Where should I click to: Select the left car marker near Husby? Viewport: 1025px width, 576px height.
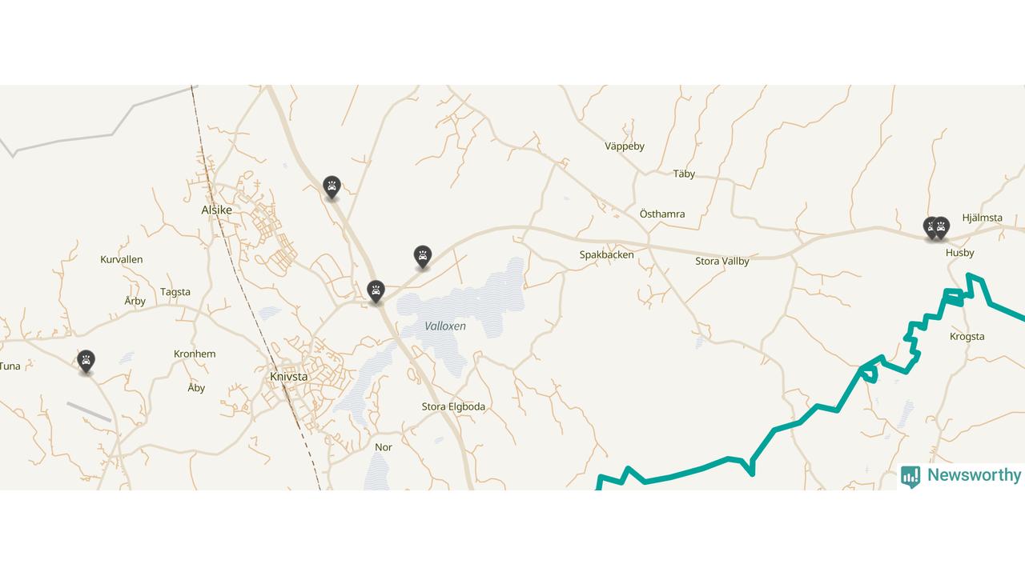(930, 228)
